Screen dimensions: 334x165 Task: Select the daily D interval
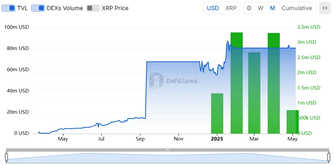[x=249, y=8]
